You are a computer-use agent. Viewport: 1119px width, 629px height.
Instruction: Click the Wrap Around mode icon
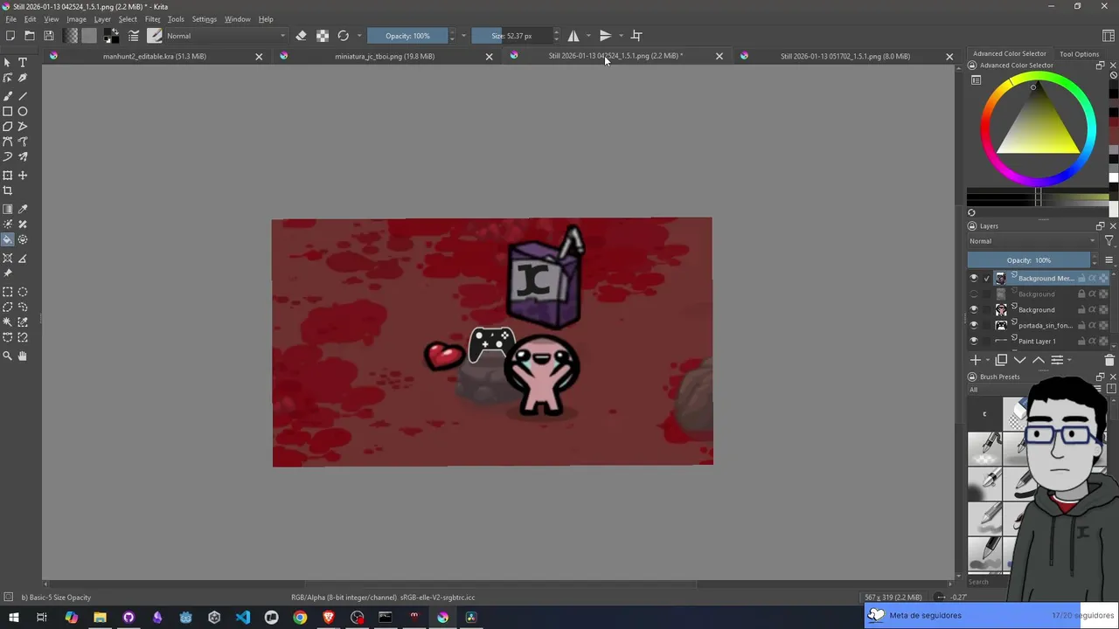click(636, 36)
